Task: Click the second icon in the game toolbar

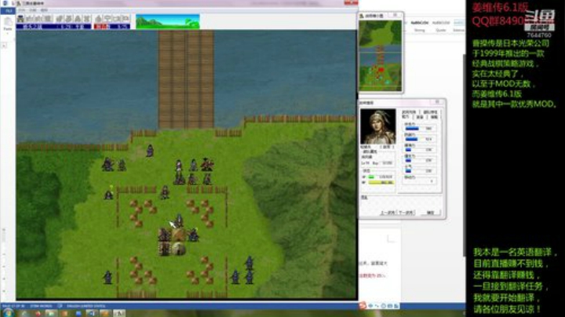Action: click(30, 19)
